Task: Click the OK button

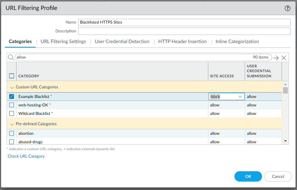Action: [248, 176]
